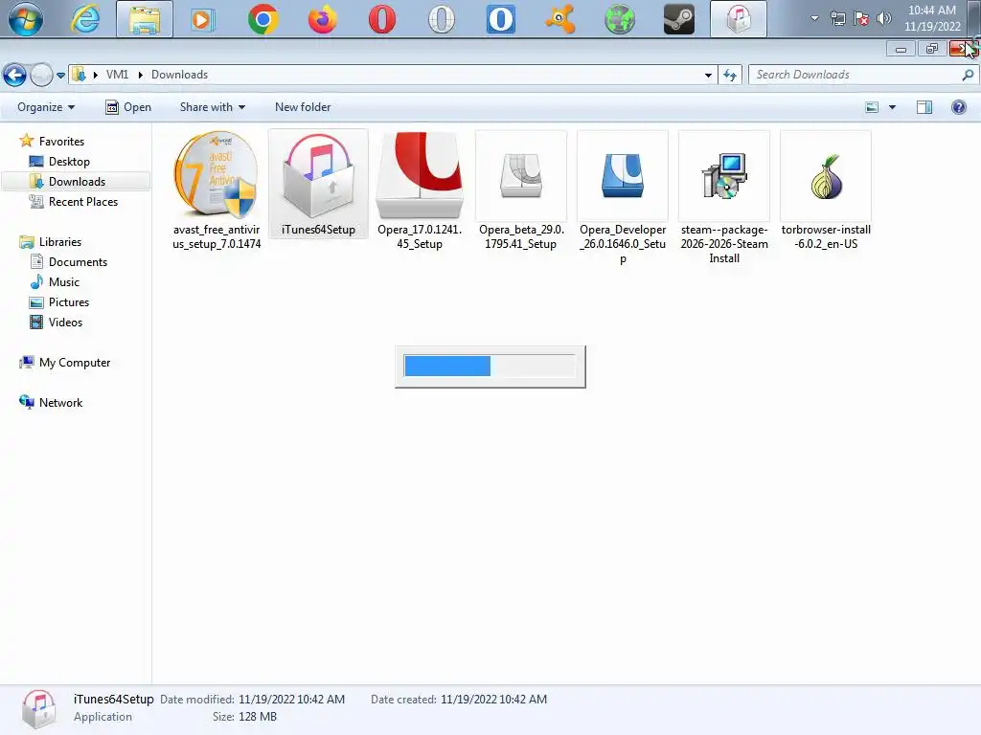Open the Start menu orb

pyautogui.click(x=26, y=19)
